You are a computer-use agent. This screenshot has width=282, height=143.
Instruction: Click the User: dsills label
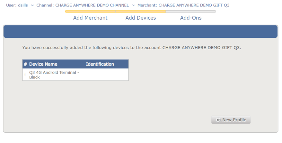point(17,5)
